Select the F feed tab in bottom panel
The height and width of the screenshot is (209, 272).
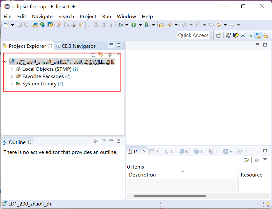pos(228,152)
